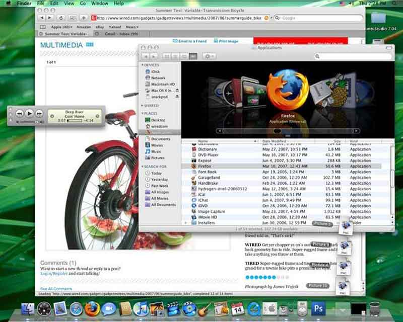Switch Finder to list view
Image resolution: width=403 pixels, height=322 pixels.
point(175,56)
